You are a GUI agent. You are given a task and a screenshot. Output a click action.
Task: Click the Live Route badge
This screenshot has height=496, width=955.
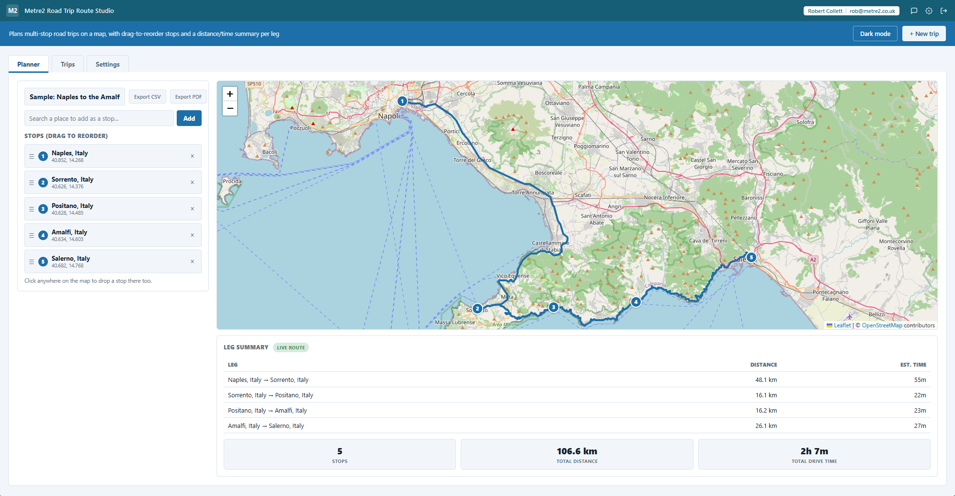pyautogui.click(x=291, y=347)
